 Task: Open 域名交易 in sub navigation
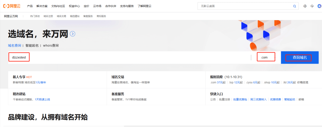coord(61,16)
